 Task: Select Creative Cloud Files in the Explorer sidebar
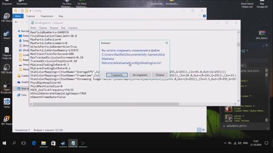[23, 76]
